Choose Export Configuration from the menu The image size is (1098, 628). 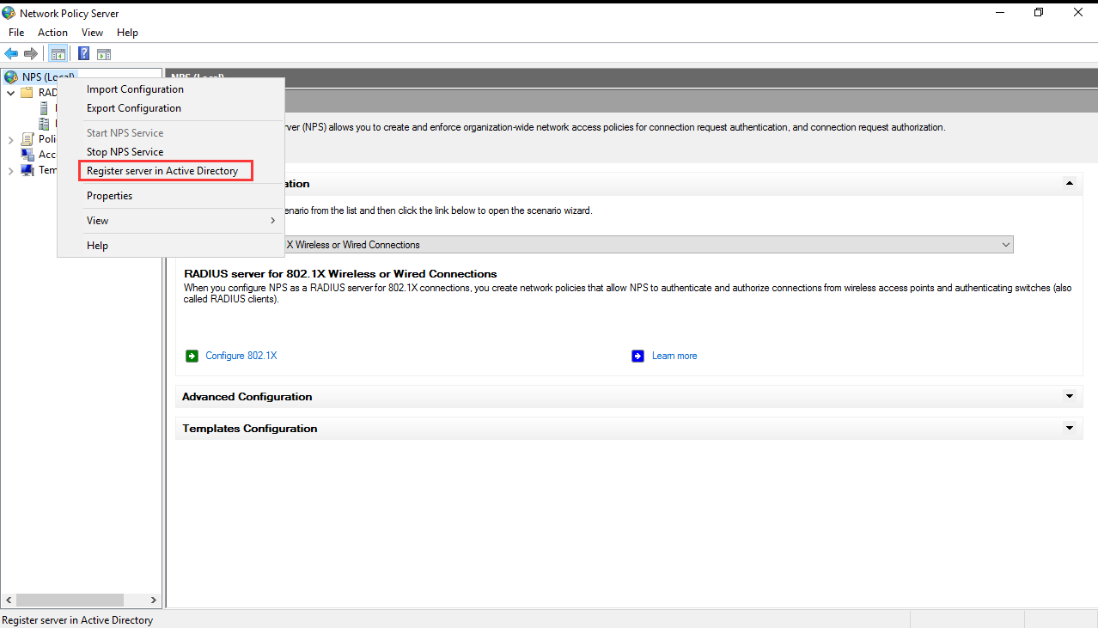click(x=133, y=107)
